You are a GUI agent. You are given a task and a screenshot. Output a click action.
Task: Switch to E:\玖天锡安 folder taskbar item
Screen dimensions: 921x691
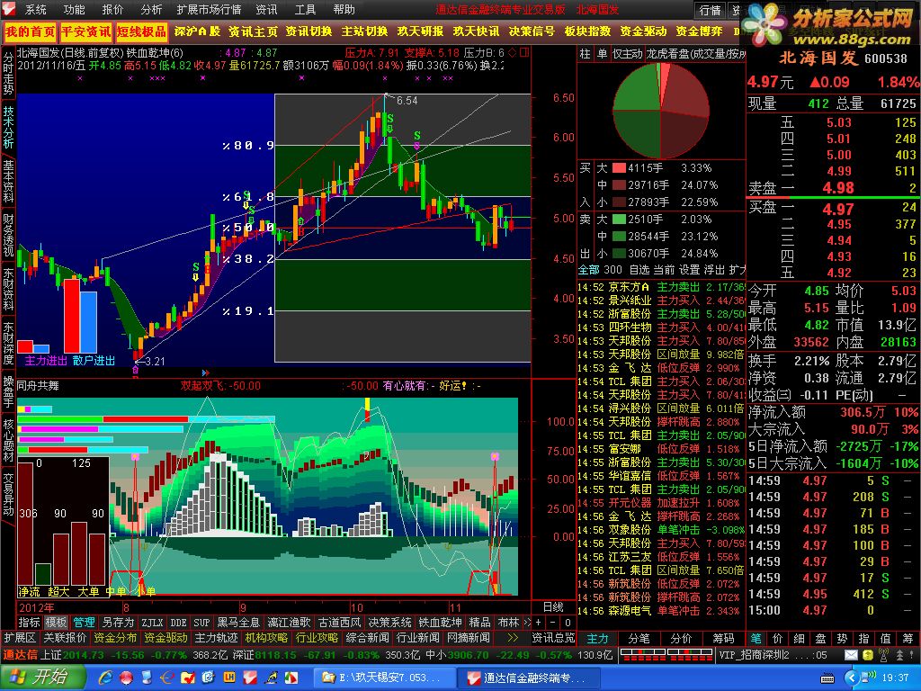coord(384,678)
